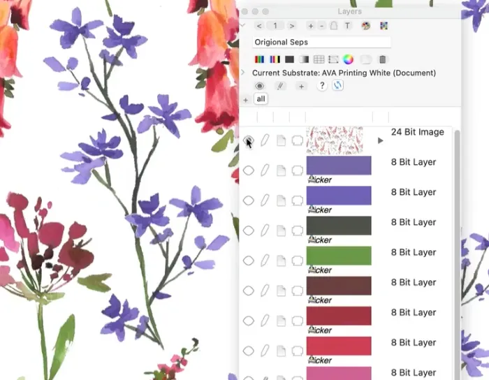Click the dark gray color swatch
489x380 pixels.
coord(339,226)
